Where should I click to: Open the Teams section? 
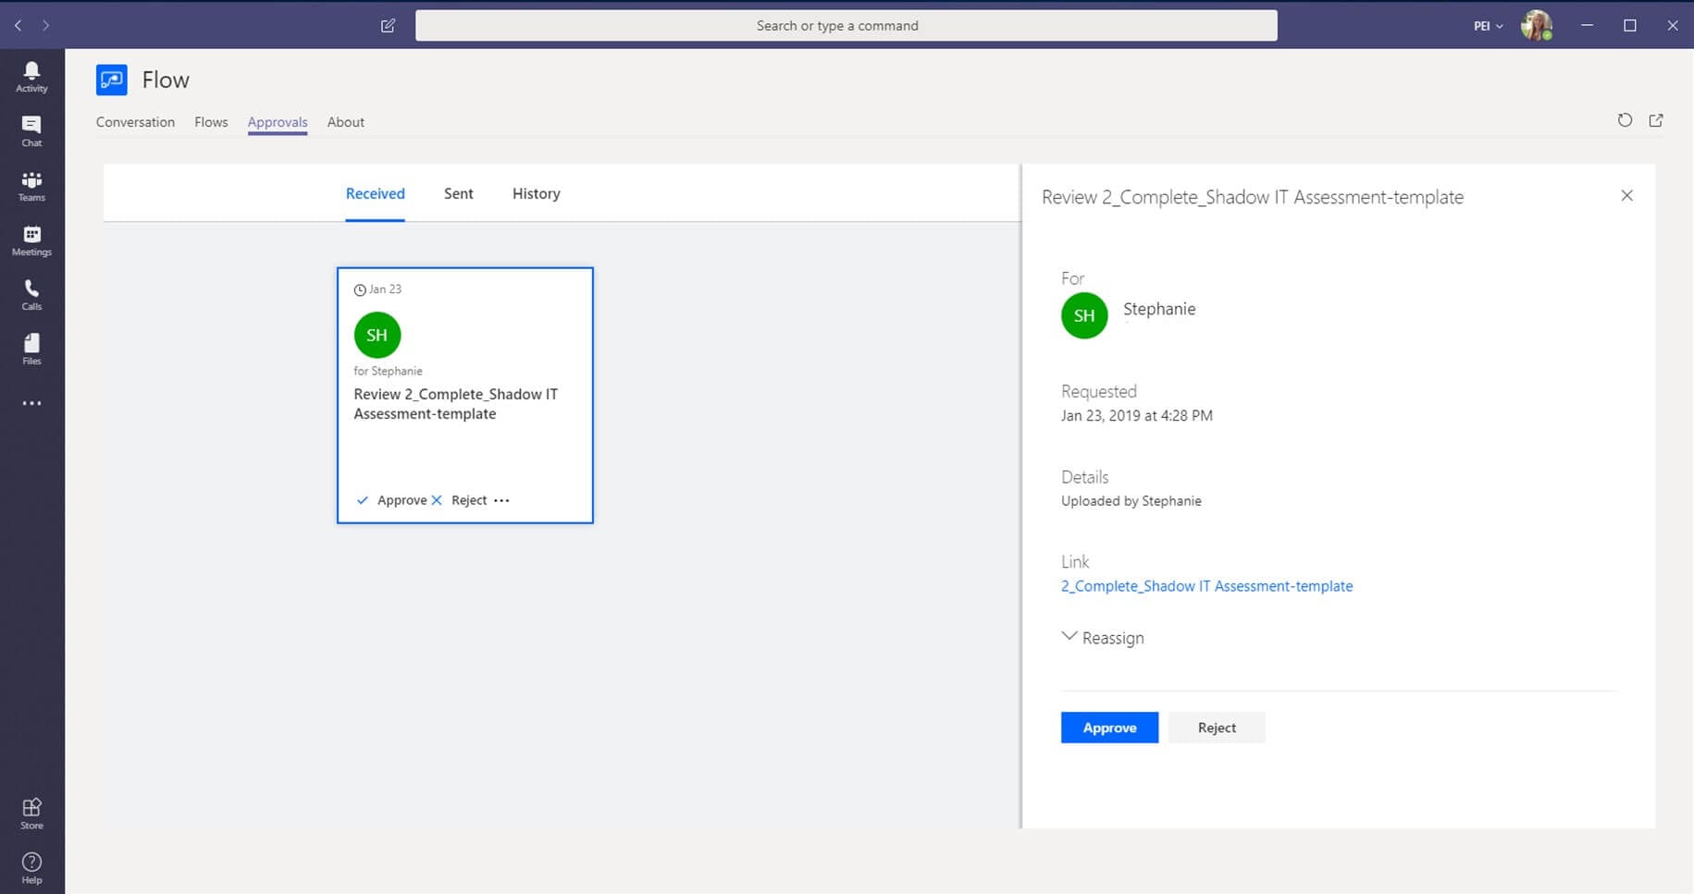(x=31, y=186)
